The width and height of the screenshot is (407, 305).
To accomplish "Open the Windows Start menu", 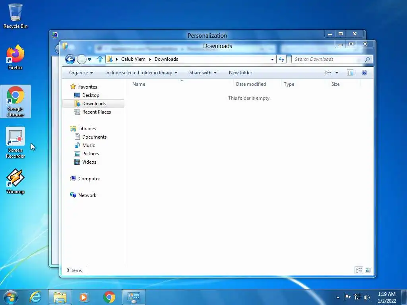I will [x=11, y=297].
